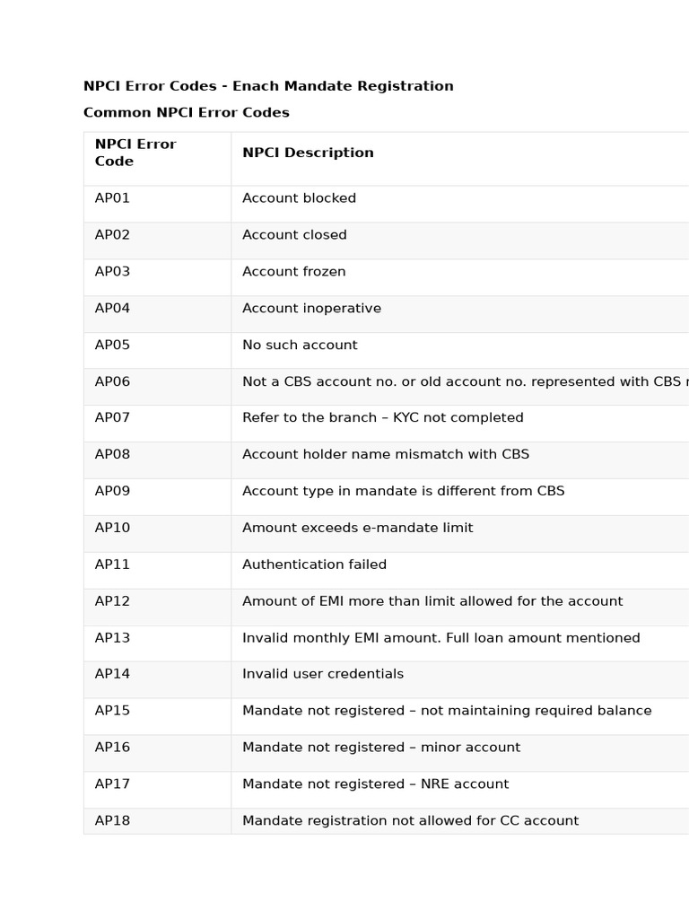Select 'Amount exceeds e-mandate limit' text
This screenshot has width=689, height=919.
[x=357, y=529]
